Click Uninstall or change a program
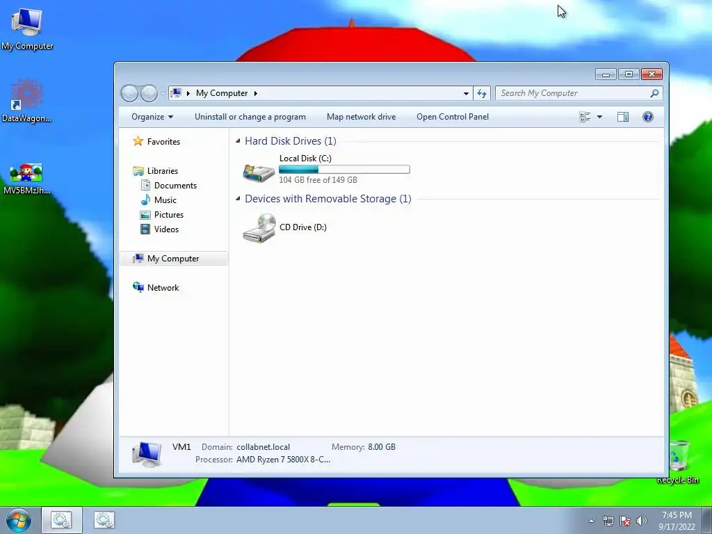Screen dimensions: 712x534 [250, 117]
